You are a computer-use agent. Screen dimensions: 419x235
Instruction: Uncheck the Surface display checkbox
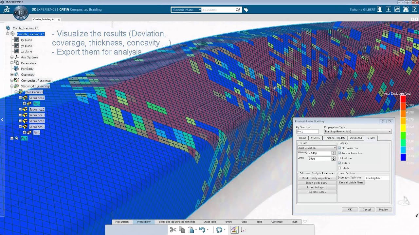click(x=339, y=163)
